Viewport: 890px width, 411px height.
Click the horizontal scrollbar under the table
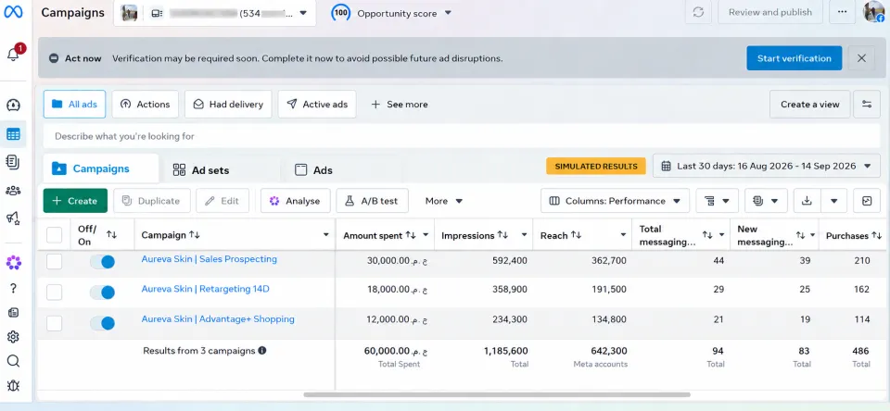[497, 394]
